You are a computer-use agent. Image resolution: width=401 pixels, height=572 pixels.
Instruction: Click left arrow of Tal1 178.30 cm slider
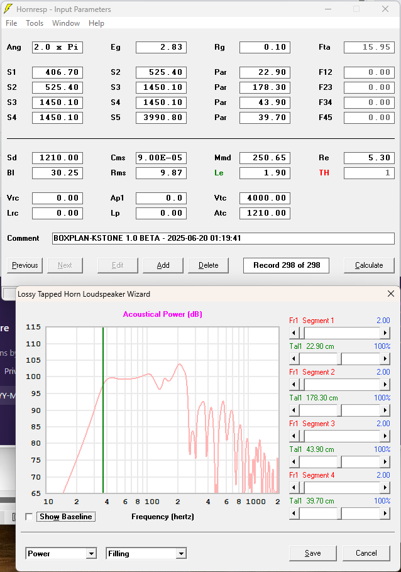[x=294, y=410]
